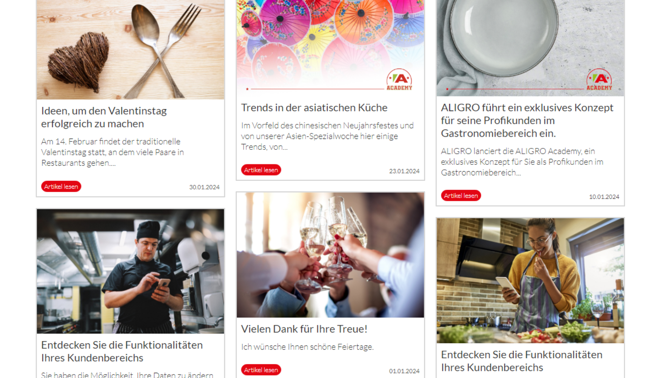Click headline Ideen, um den Valentinstag erfolgreich
This screenshot has width=672, height=378.
tap(104, 117)
